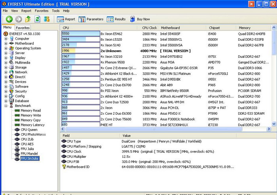Sort by the CPU Clock column header
Viewport: 277px width, 195px height.
(x=148, y=28)
